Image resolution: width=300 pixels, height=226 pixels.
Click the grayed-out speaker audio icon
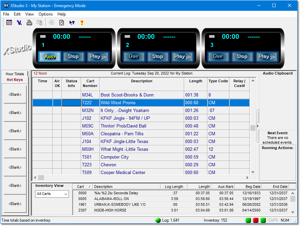52,23
